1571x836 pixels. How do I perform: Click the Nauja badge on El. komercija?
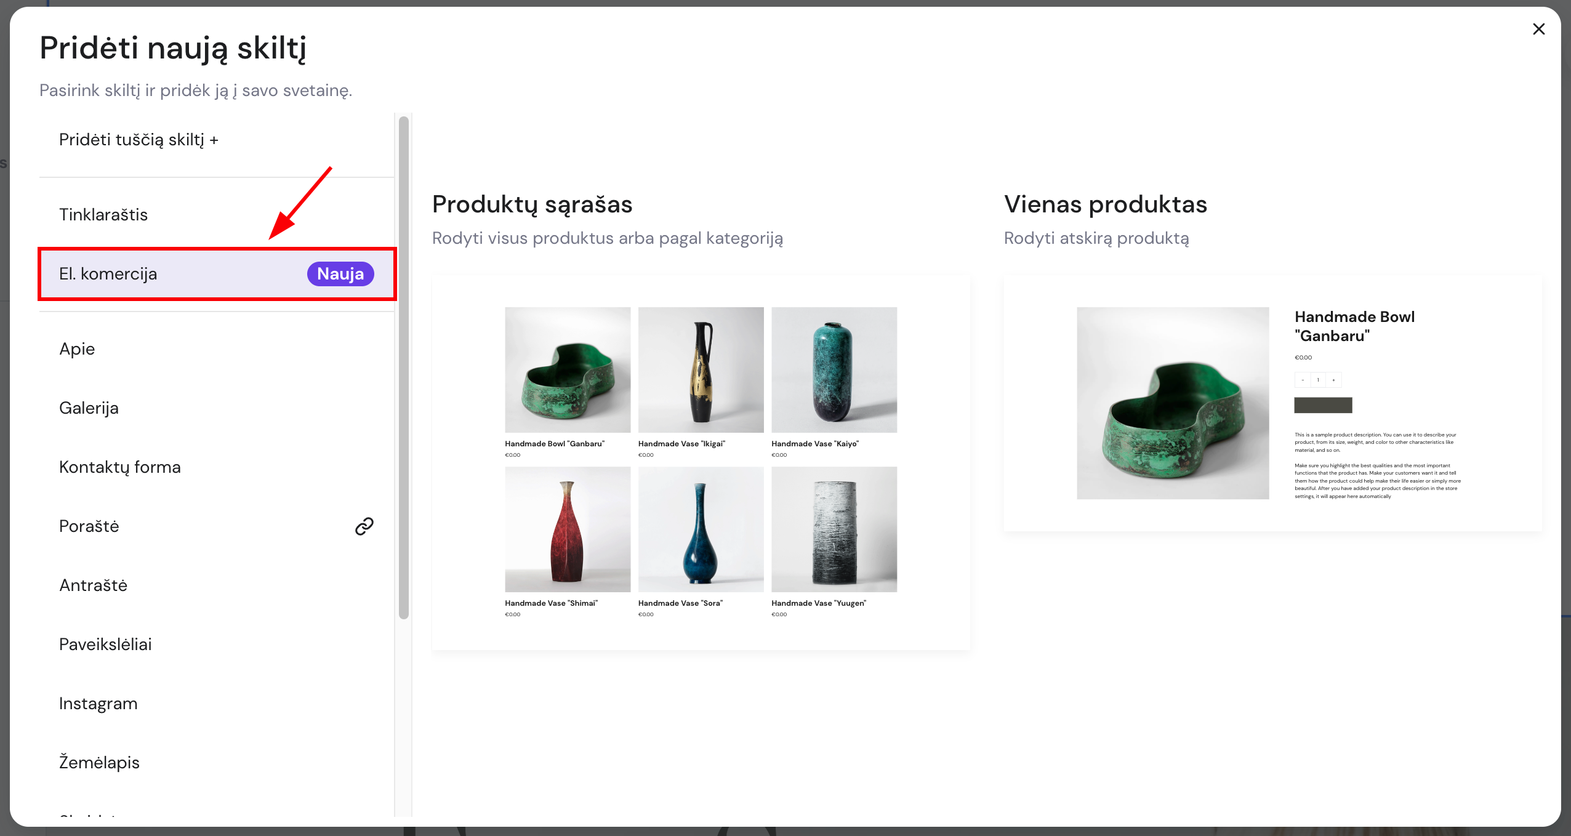[340, 274]
